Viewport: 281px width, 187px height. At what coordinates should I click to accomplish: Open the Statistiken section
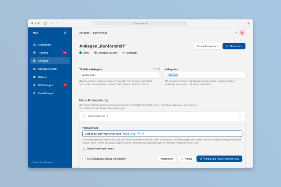point(50,45)
